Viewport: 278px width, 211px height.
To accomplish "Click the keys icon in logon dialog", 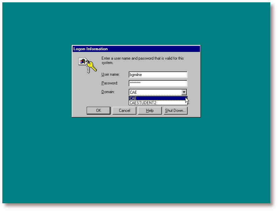I will (87, 65).
